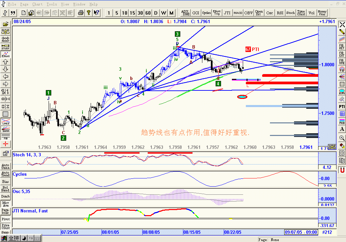Click the text annotation A icon
The width and height of the screenshot is (346, 242).
pyautogui.click(x=342, y=129)
